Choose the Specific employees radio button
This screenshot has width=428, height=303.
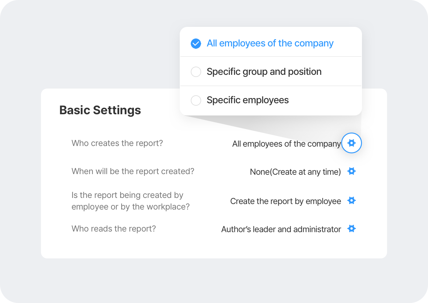tap(196, 100)
